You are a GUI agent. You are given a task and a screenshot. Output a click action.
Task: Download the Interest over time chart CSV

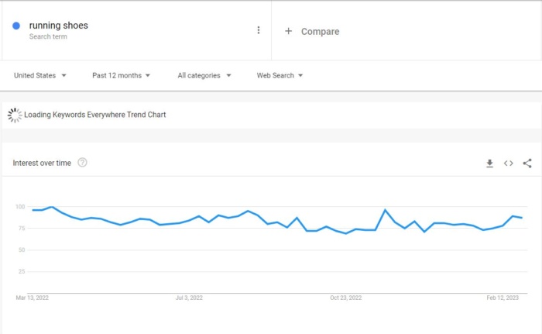click(x=489, y=163)
